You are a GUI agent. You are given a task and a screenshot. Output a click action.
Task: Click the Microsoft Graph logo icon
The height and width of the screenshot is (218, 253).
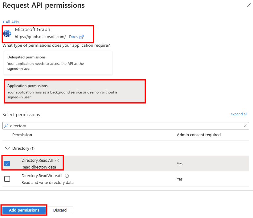[x=7, y=34]
